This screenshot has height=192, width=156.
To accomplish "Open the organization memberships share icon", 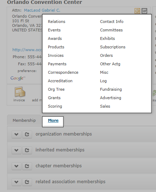I will 27,134.
